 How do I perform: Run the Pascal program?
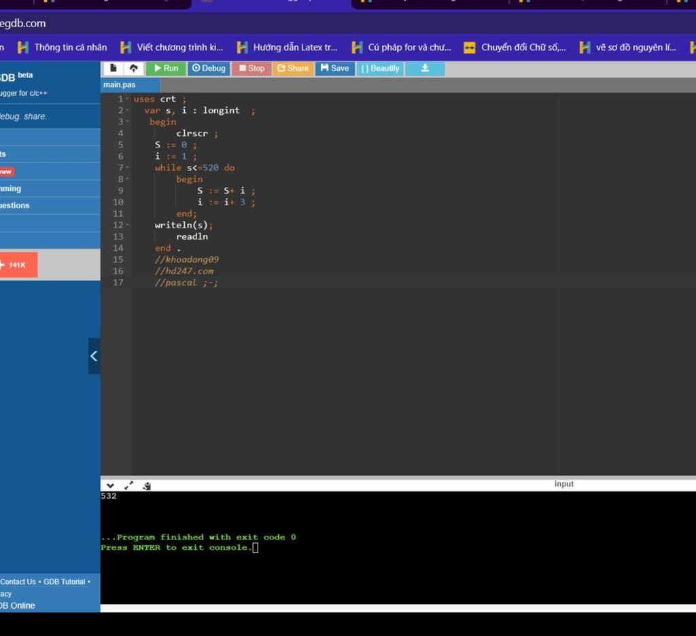click(x=166, y=69)
